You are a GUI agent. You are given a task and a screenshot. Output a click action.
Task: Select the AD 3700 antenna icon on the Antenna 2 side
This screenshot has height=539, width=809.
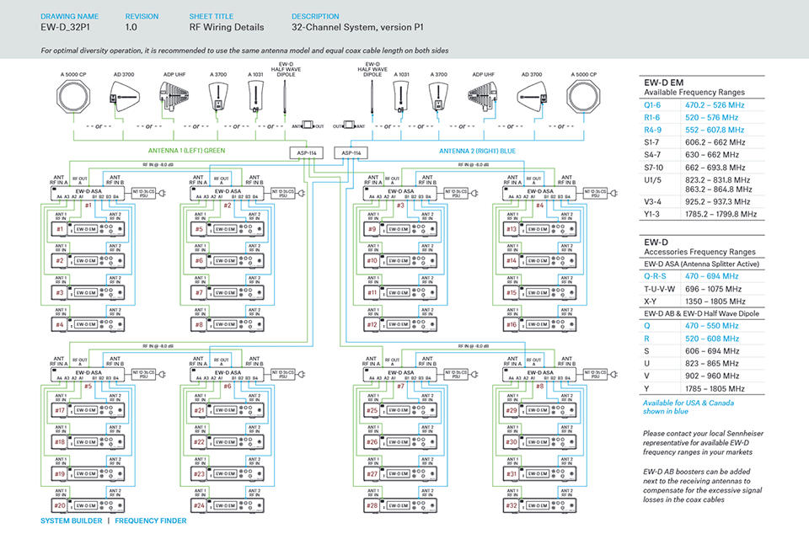pos(532,97)
